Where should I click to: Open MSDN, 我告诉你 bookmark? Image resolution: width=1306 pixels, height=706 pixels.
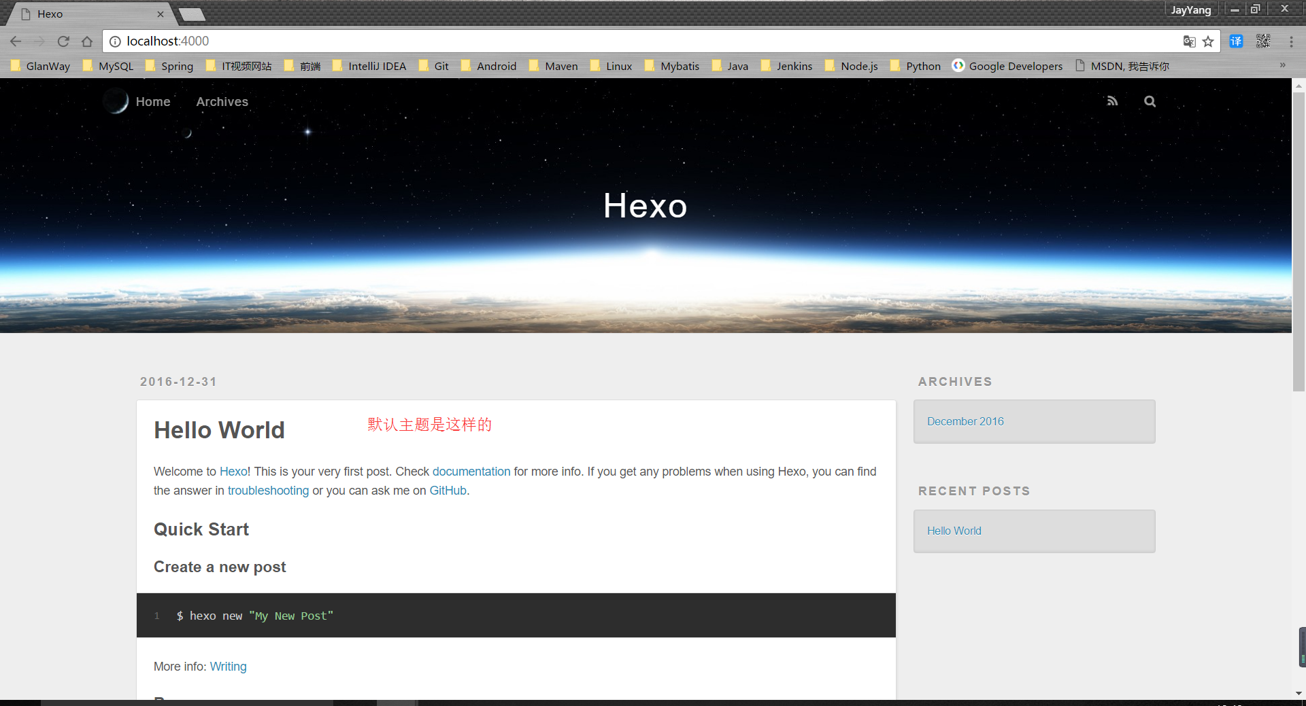[1122, 66]
